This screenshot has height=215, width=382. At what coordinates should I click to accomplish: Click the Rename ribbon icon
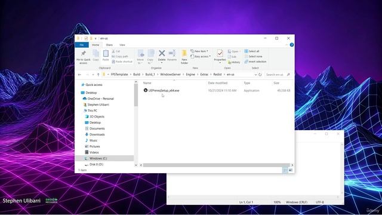[172, 53]
